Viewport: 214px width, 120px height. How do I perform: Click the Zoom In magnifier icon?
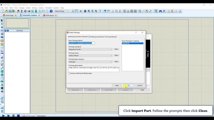(89, 11)
